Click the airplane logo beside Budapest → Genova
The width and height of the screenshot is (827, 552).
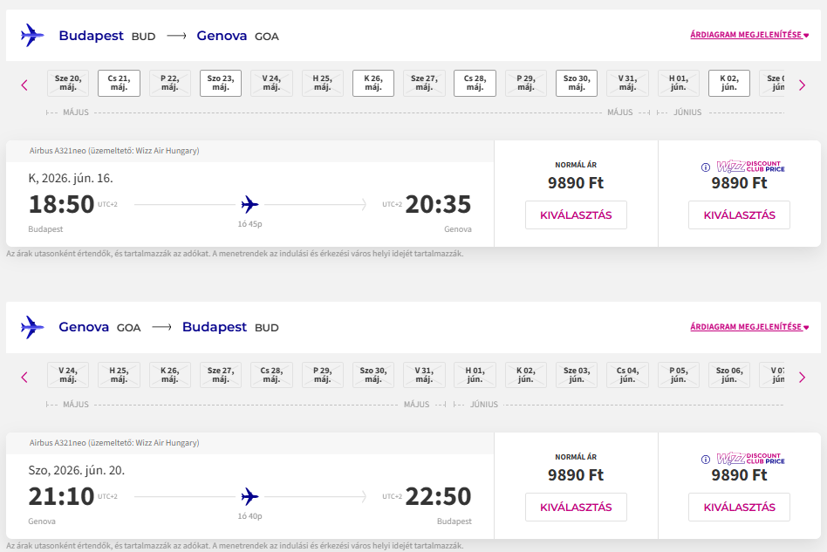coord(32,36)
